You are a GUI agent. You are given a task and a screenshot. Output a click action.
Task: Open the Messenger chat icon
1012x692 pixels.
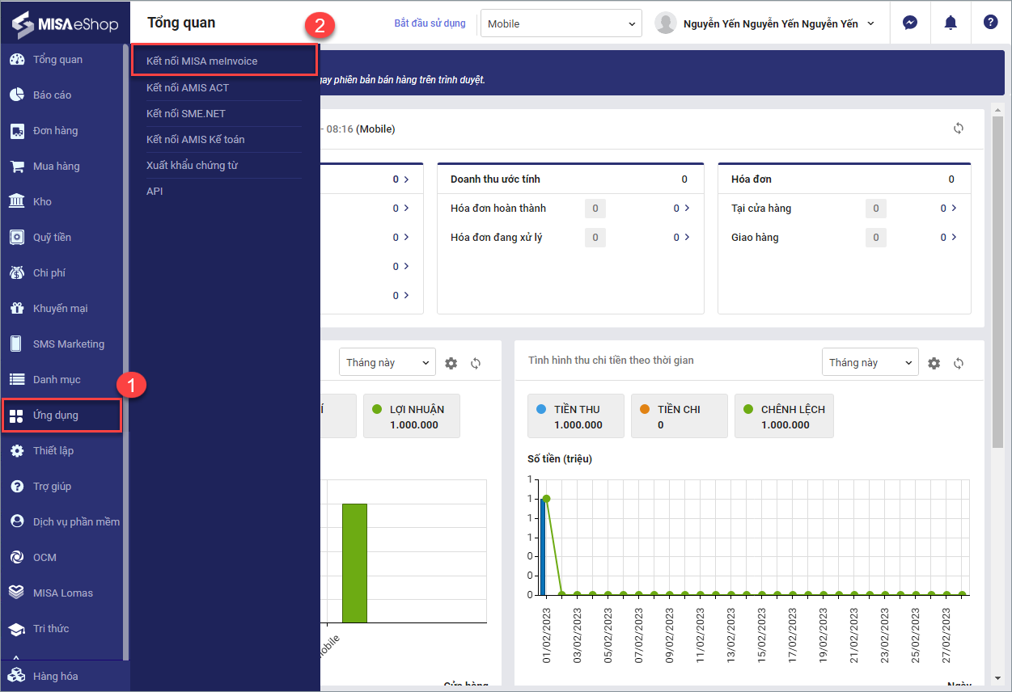pyautogui.click(x=910, y=23)
